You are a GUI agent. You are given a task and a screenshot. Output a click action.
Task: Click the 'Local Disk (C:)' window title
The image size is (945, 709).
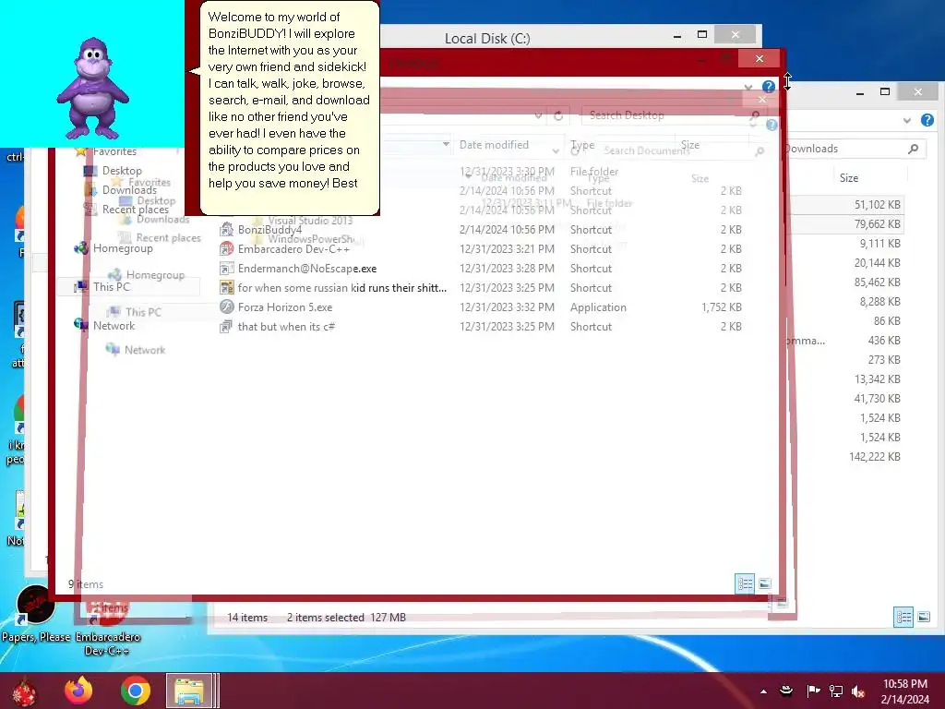coord(487,39)
